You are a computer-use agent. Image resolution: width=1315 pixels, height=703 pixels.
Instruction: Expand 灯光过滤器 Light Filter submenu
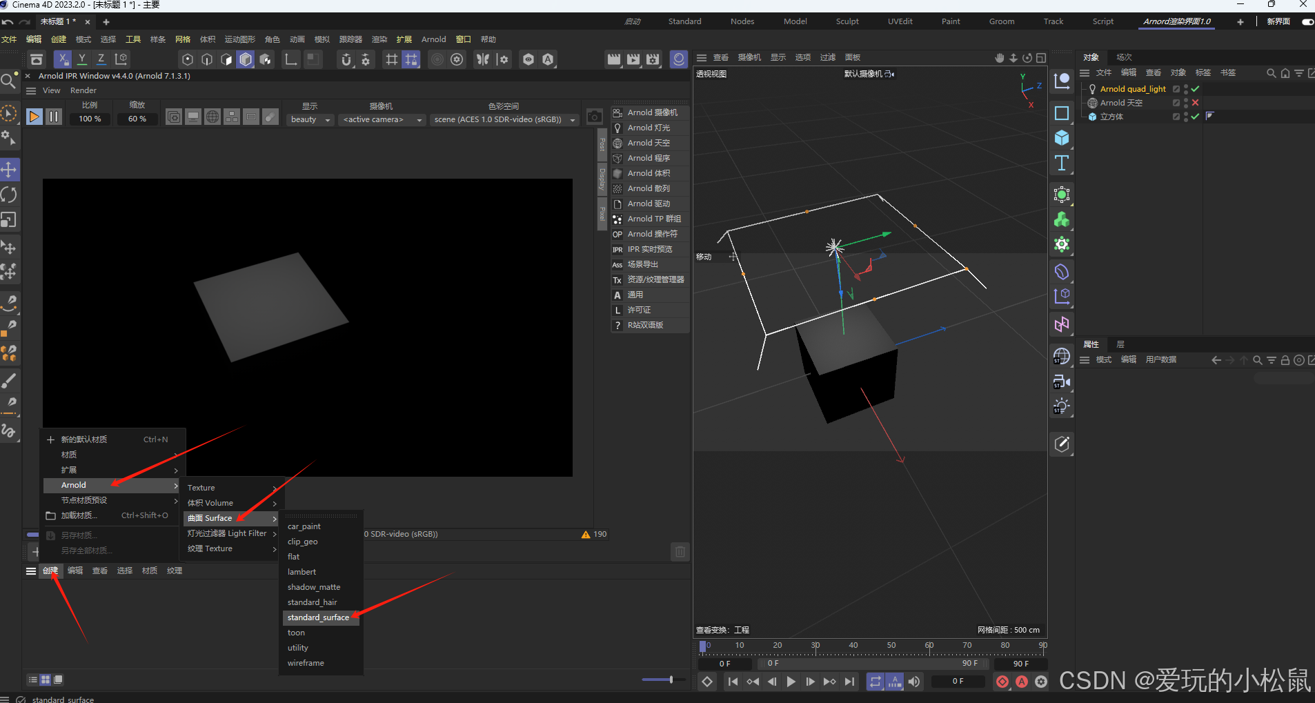pos(232,533)
